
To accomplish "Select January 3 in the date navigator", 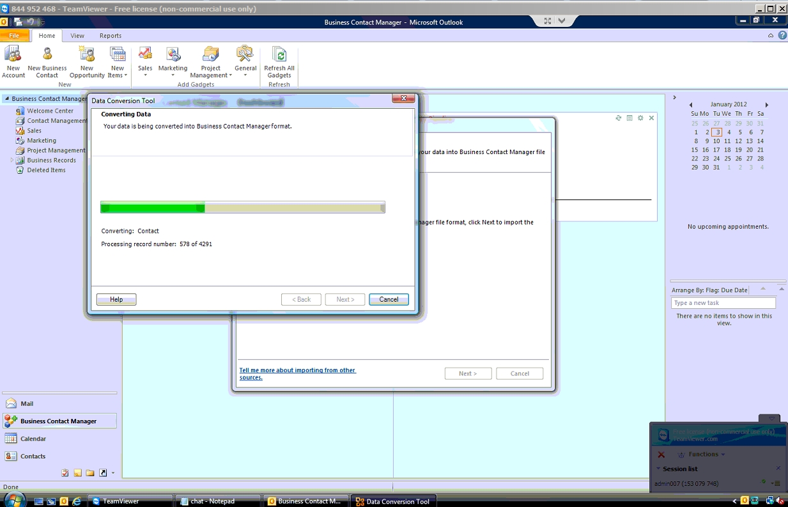I will tap(717, 132).
